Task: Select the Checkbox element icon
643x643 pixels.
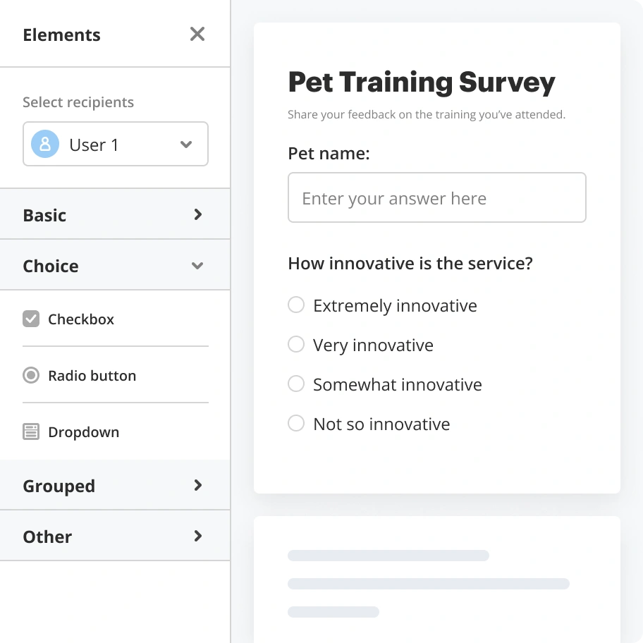Action: tap(31, 319)
